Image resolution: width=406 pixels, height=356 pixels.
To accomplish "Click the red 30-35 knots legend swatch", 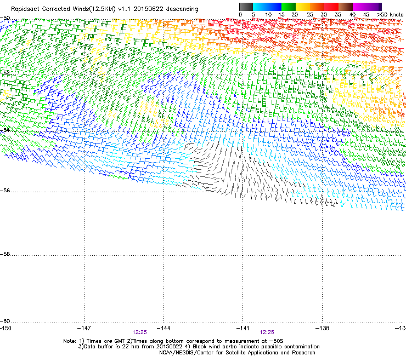I will click(x=331, y=7).
